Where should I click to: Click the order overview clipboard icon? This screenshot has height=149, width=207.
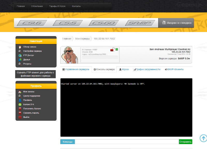tap(20, 47)
